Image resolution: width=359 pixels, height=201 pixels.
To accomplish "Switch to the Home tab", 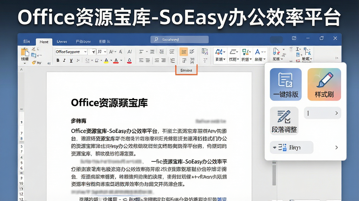I will [x=44, y=42].
